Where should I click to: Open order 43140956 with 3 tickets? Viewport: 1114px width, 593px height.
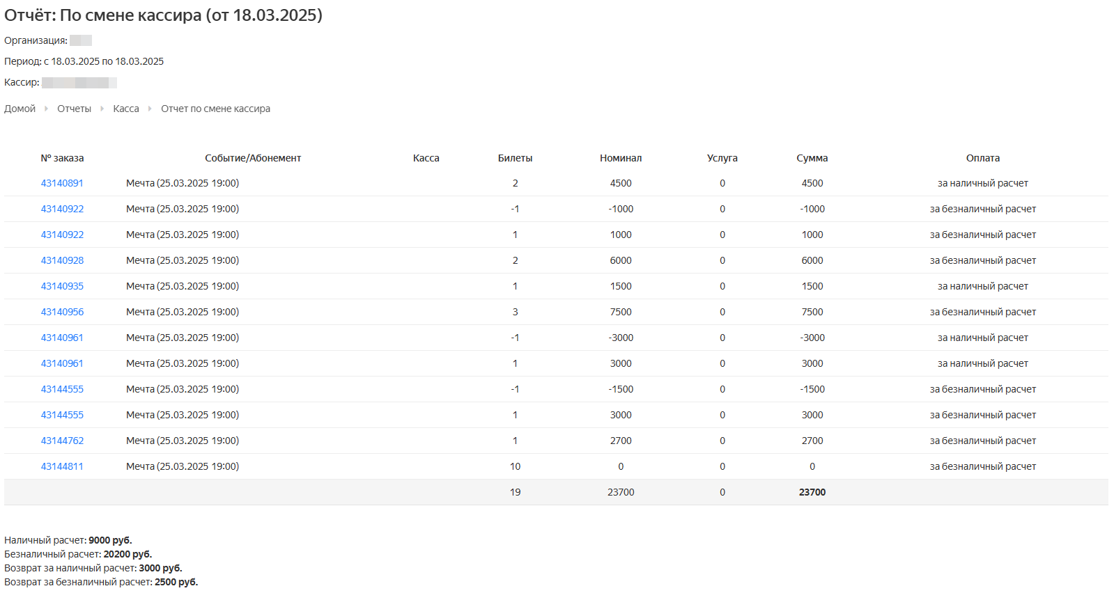pyautogui.click(x=62, y=312)
